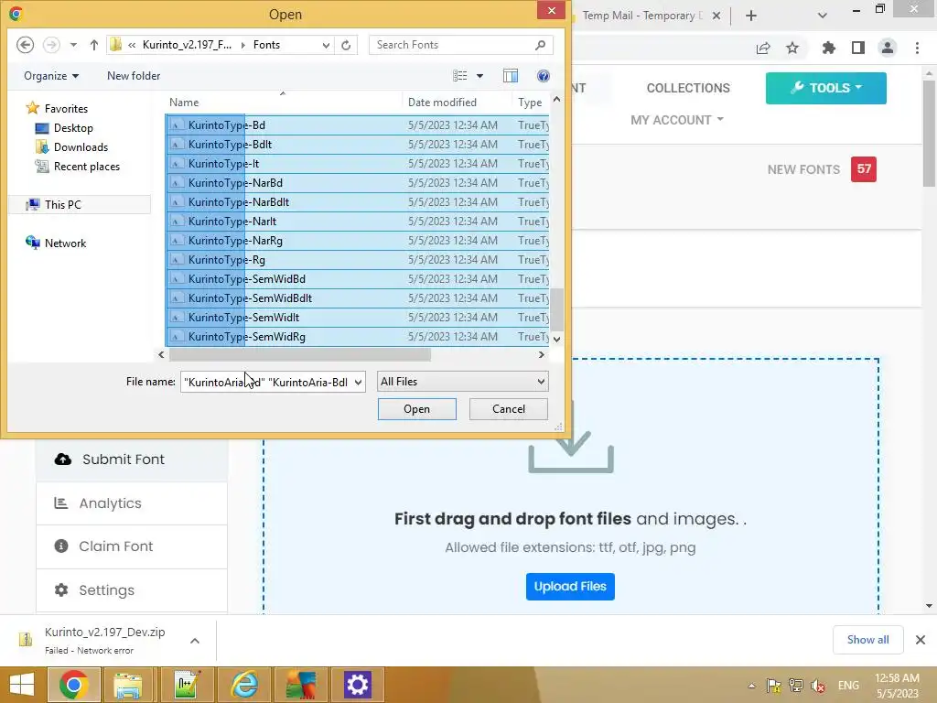Open the TOOLS dropdown button
This screenshot has height=703, width=937.
click(826, 88)
